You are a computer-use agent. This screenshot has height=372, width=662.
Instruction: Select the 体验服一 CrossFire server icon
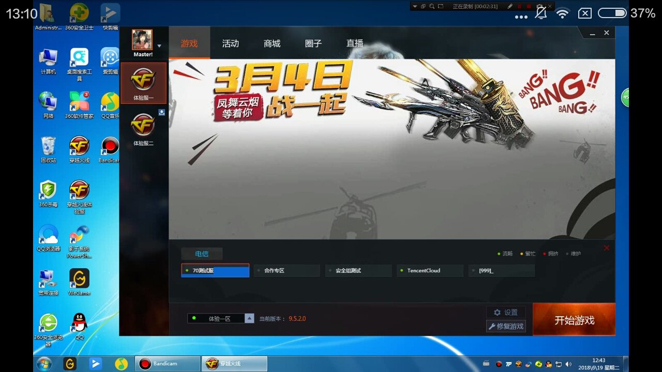[143, 83]
